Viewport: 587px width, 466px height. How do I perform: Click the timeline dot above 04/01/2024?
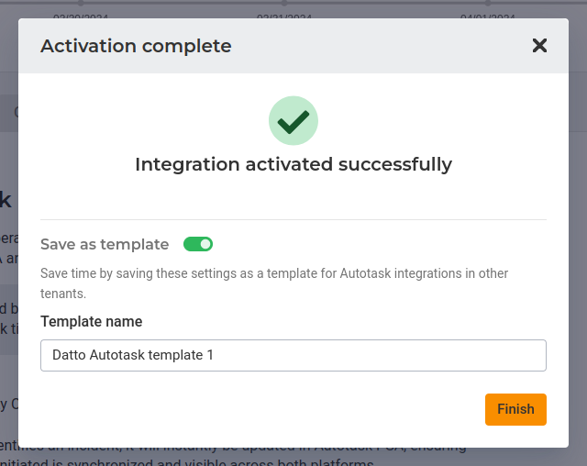click(x=488, y=3)
